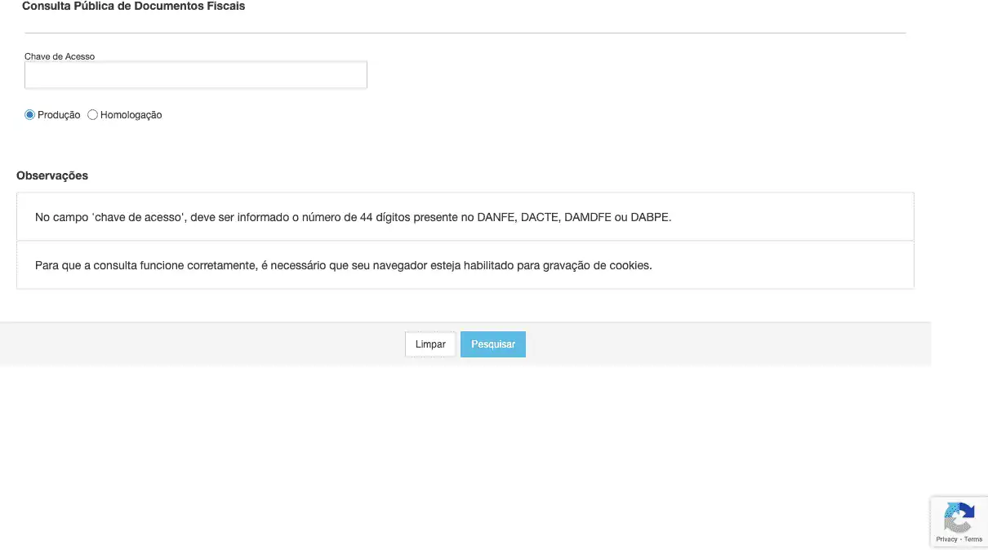Image resolution: width=988 pixels, height=550 pixels.
Task: Click the reCAPTCHA logo icon
Action: (959, 517)
